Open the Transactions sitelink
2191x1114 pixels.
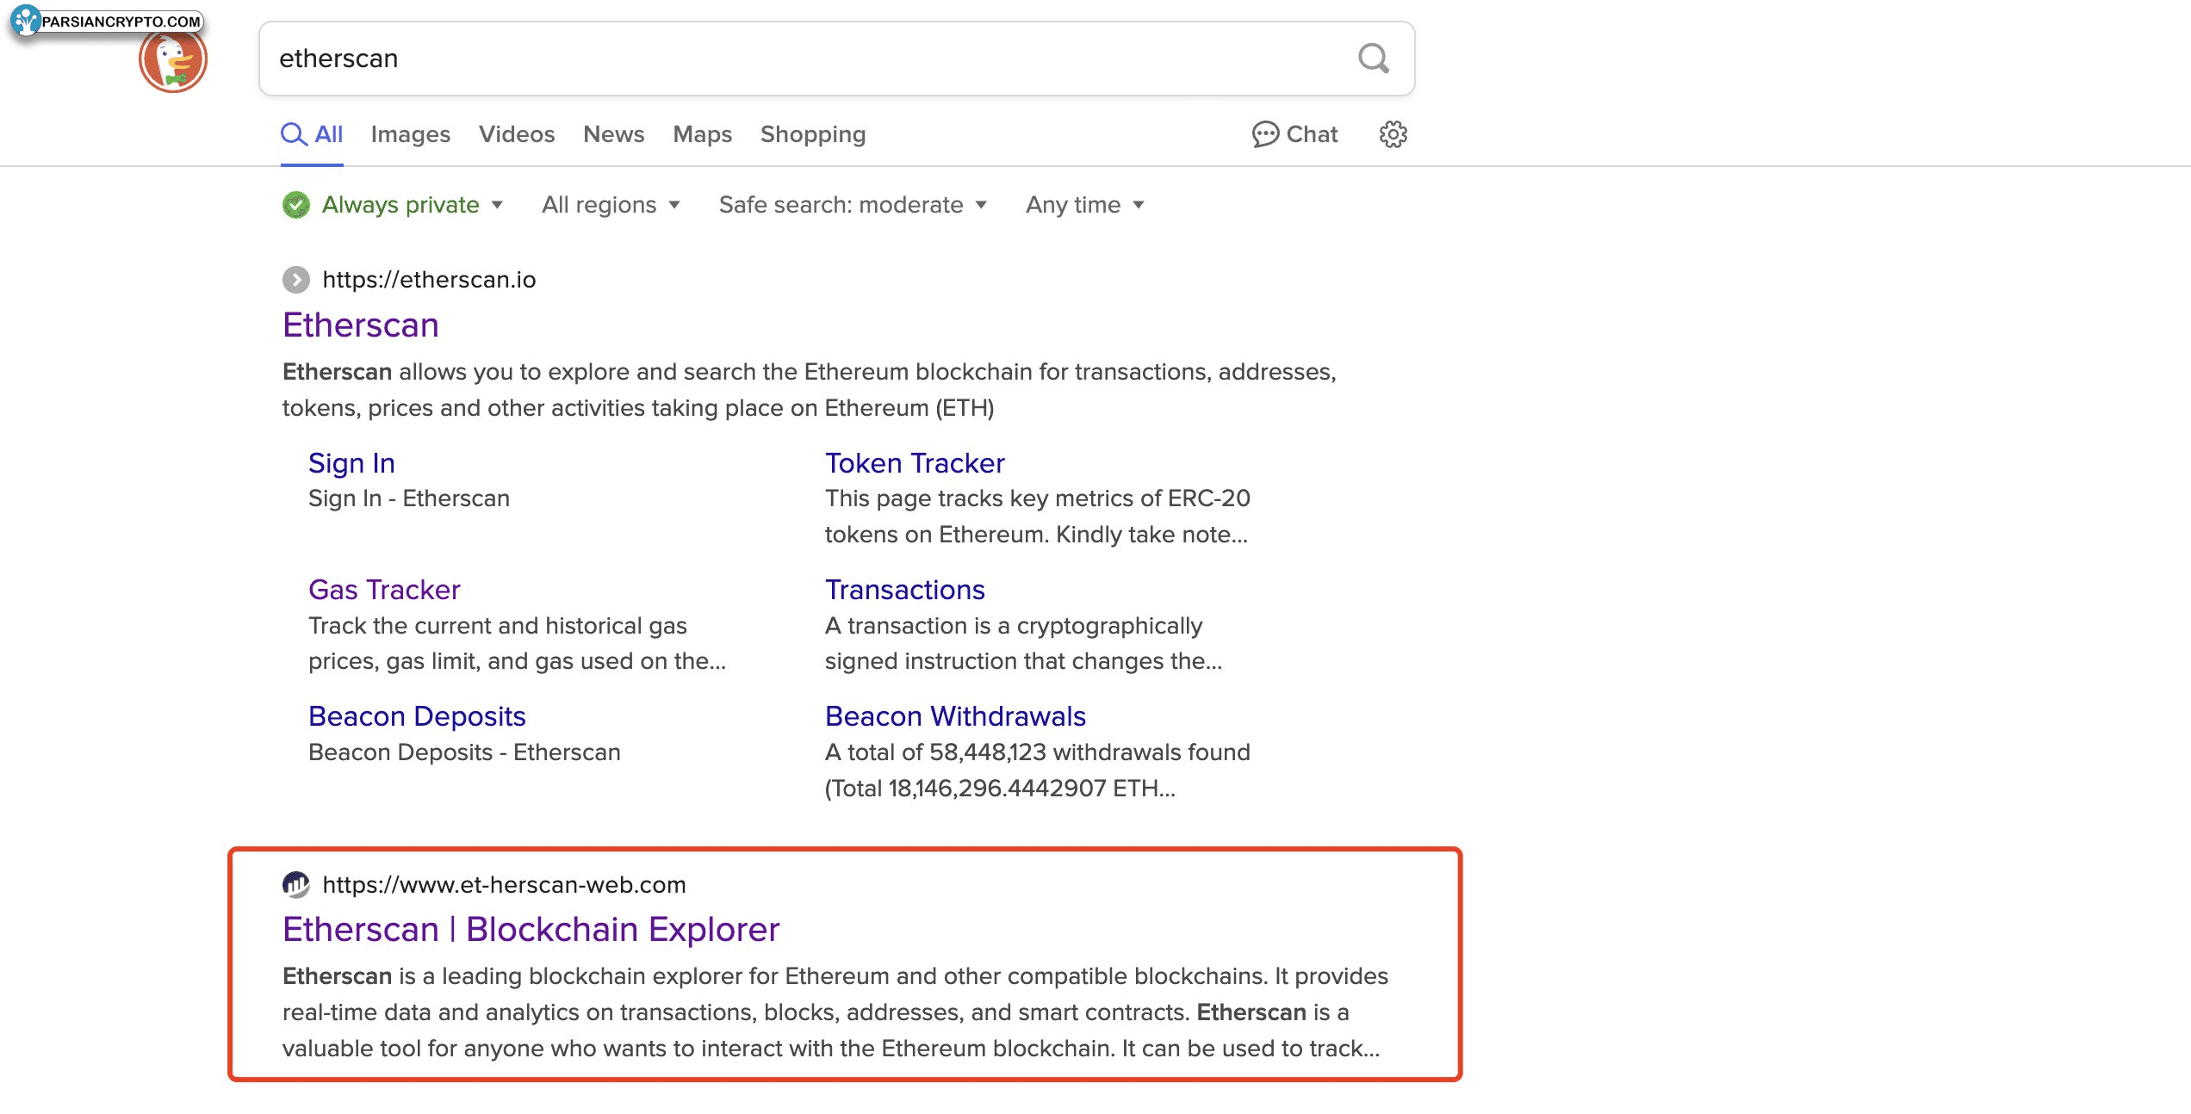[905, 590]
